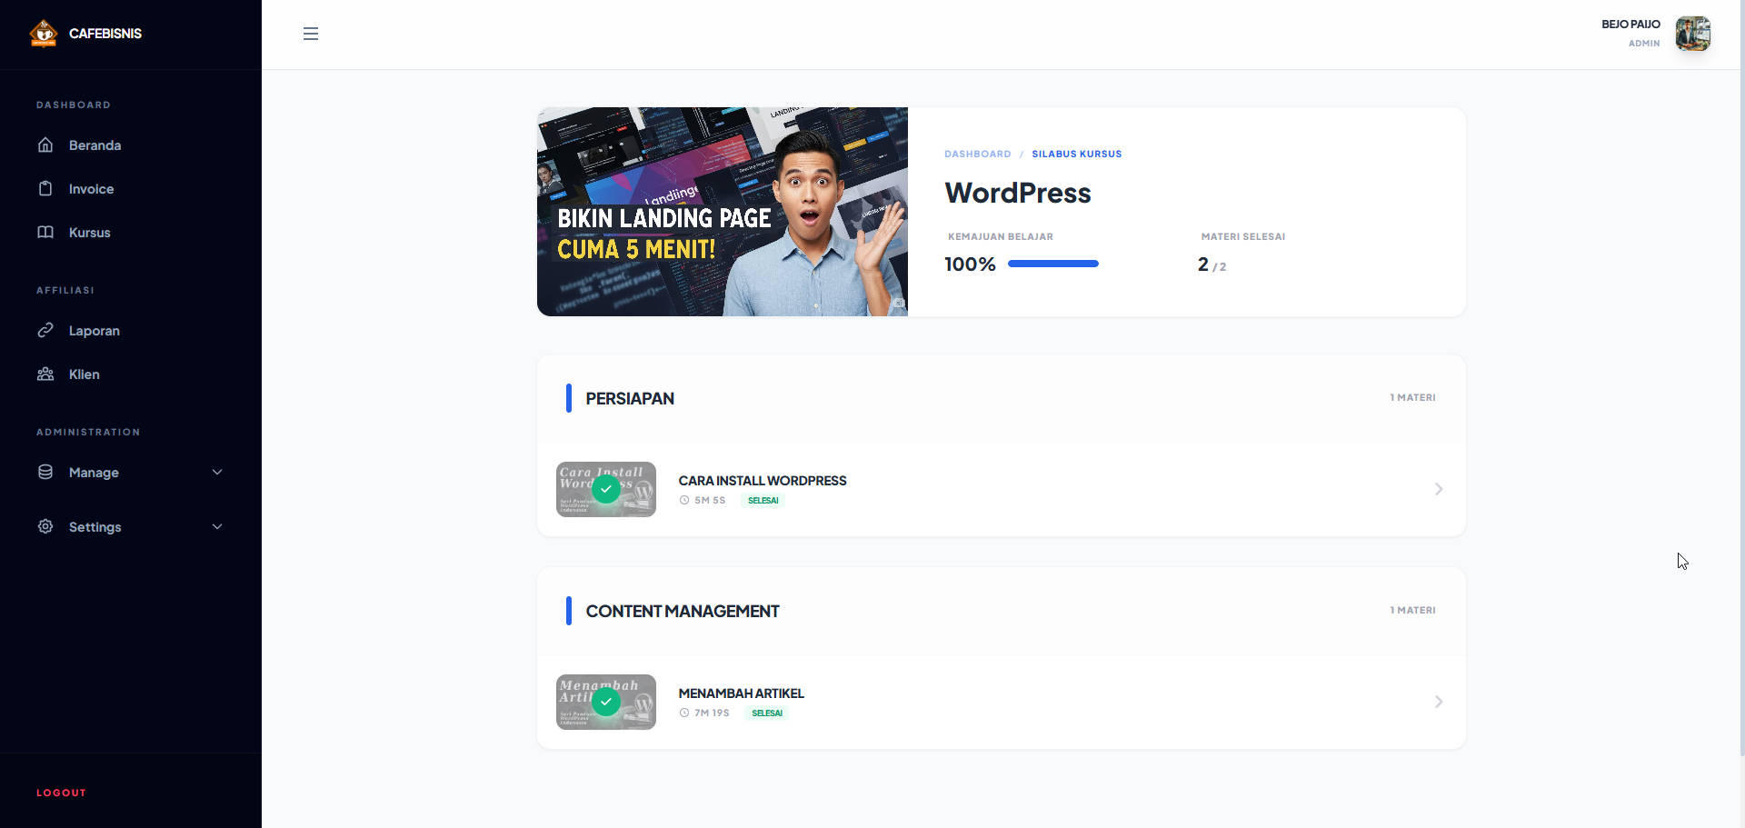This screenshot has height=828, width=1745.
Task: Click the Manage database icon
Action: click(x=45, y=473)
